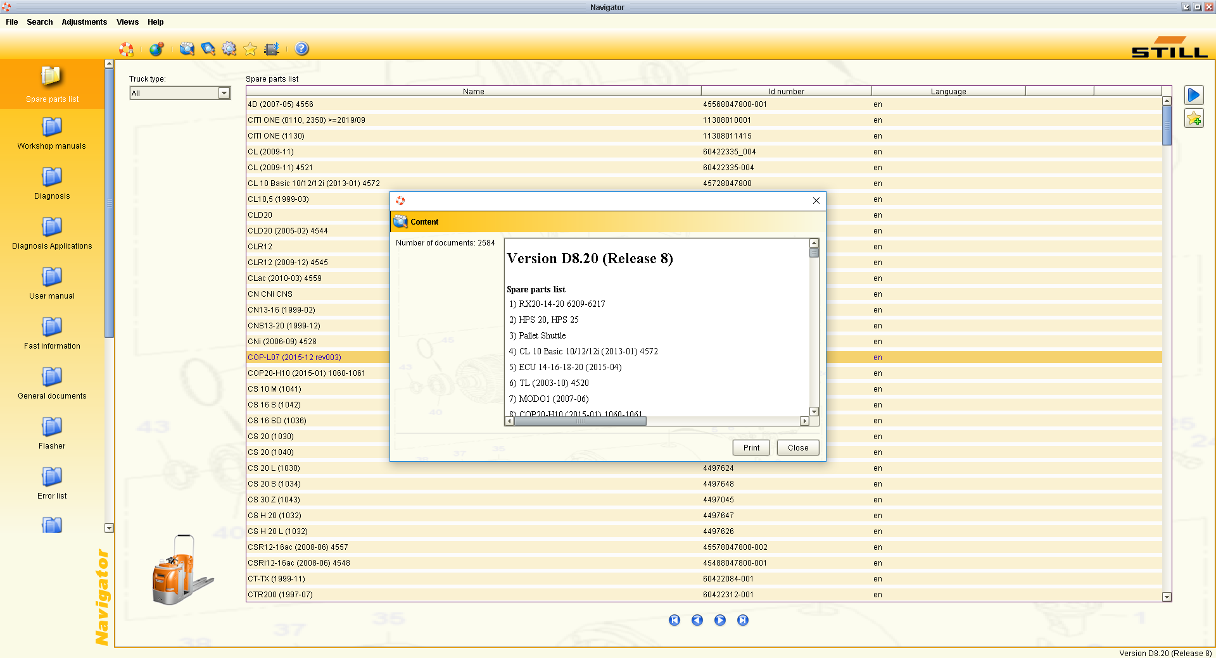Screen dimensions: 1216x658
Task: Select row CS 20 L (1030)
Action: 704,468
